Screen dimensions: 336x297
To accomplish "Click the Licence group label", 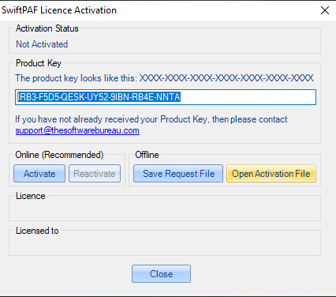I will tap(31, 196).
